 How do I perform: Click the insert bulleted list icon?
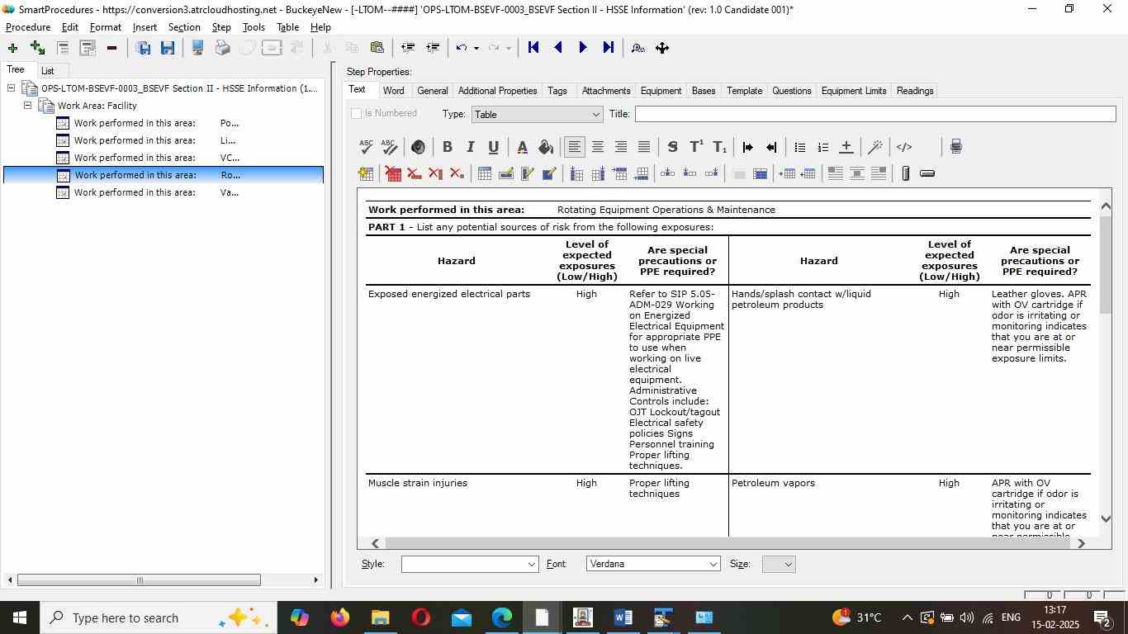(x=799, y=147)
